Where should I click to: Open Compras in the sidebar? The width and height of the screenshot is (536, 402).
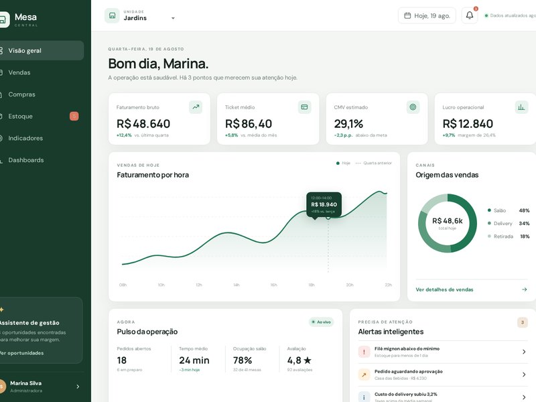click(42, 94)
